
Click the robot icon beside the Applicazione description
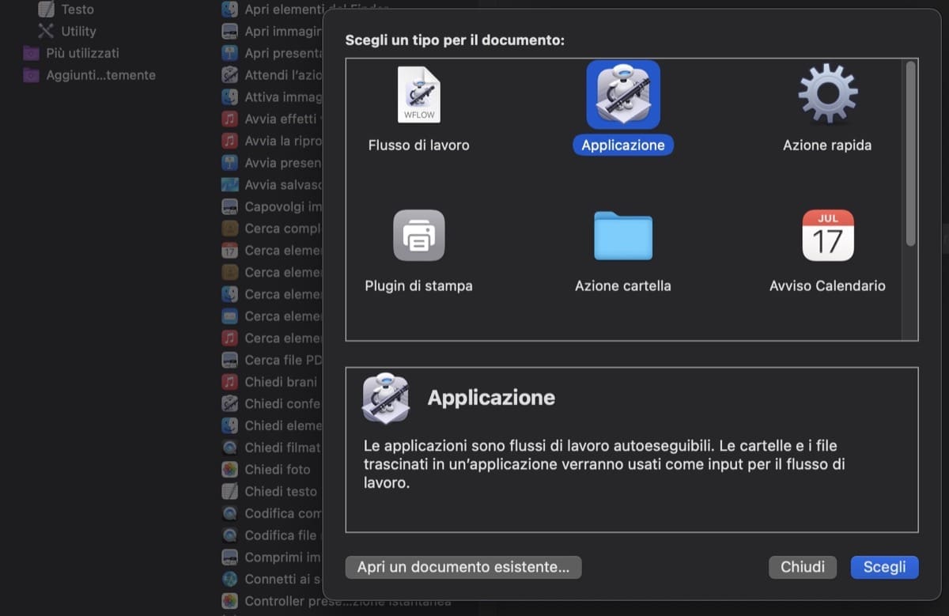pyautogui.click(x=385, y=399)
